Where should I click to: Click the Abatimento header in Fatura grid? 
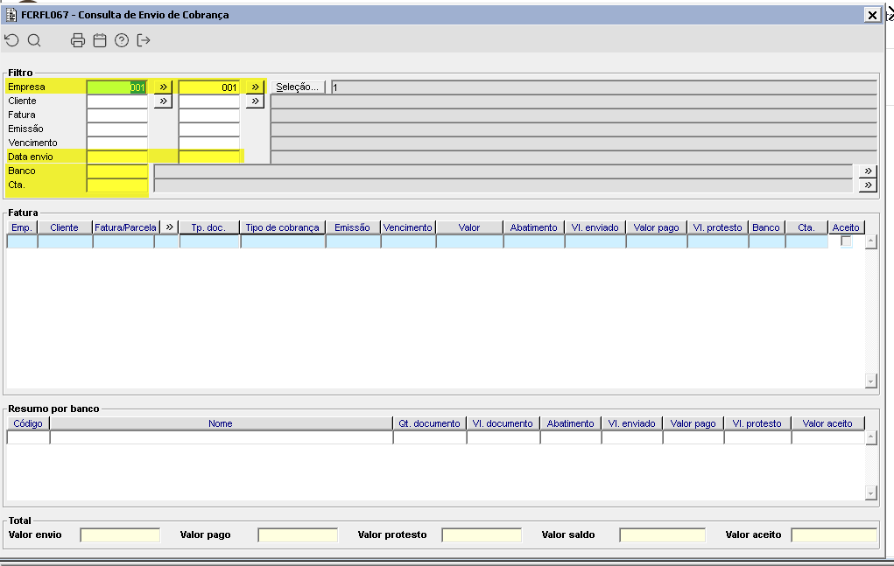[x=533, y=227]
